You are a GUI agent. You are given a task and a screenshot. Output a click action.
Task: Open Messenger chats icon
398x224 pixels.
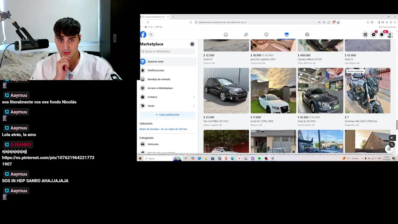point(373,35)
